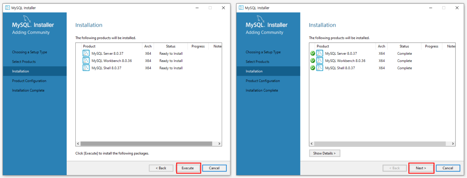Screen dimensions: 467x178
Task: Click Complete status for MySQL Server
Action: point(404,54)
